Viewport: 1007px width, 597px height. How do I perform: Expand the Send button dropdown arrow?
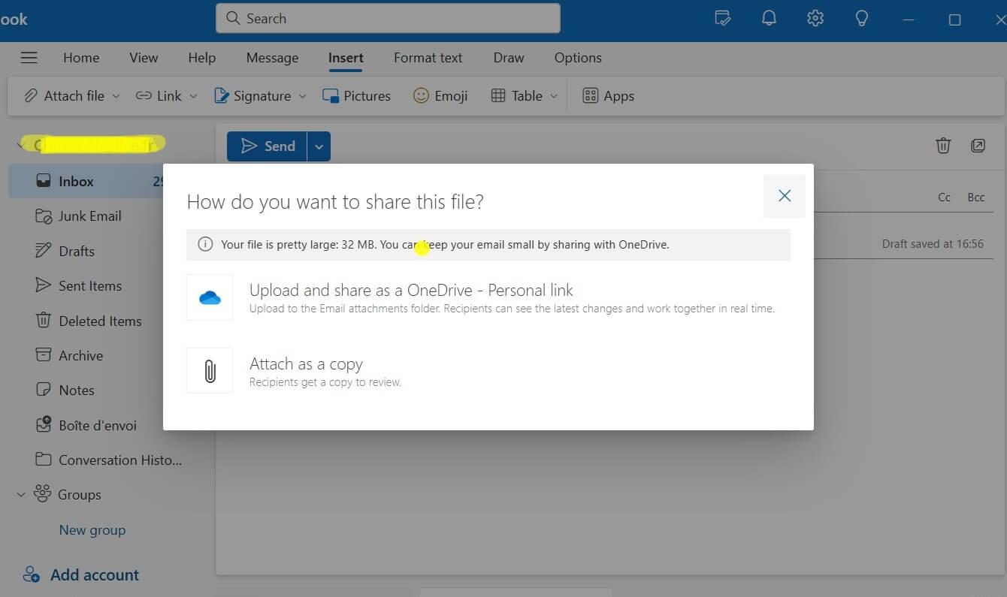319,146
